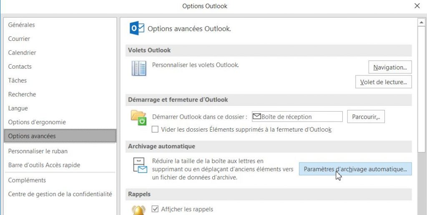Screen dimensions: 427x215
Task: Click the Boîte de réception folder field
Action: pyautogui.click(x=297, y=117)
